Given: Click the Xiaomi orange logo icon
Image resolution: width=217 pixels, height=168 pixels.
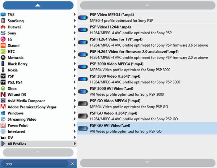Looking at the screenshot, I should (x=3, y=45).
